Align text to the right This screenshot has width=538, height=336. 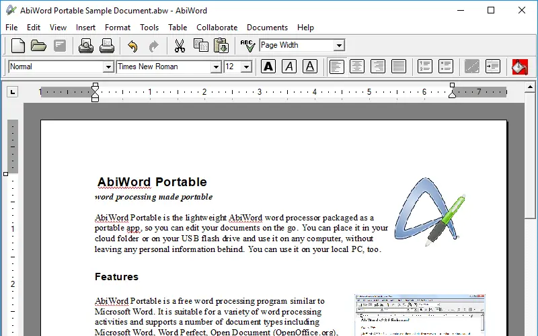click(378, 67)
